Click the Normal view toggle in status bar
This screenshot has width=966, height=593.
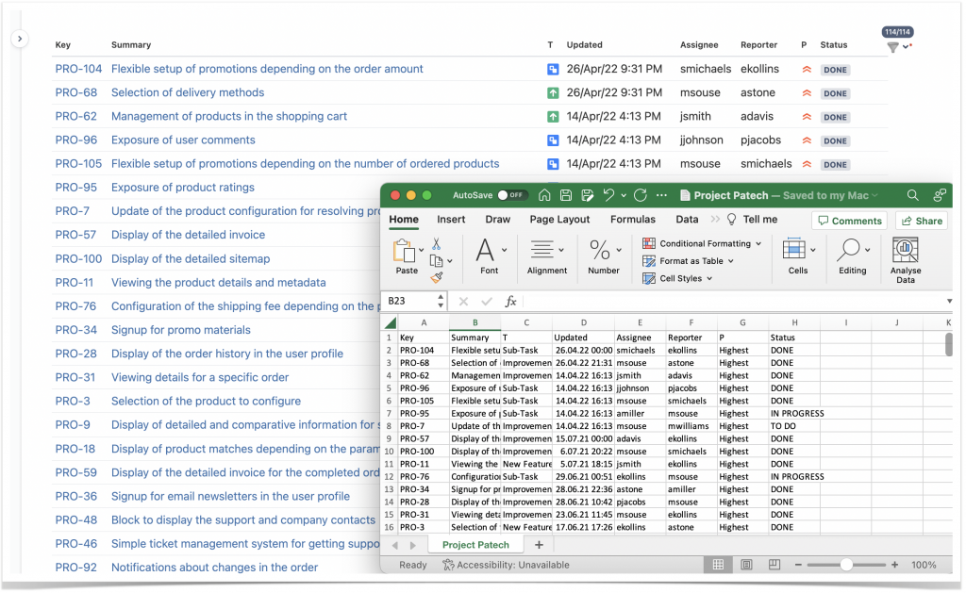(x=718, y=564)
